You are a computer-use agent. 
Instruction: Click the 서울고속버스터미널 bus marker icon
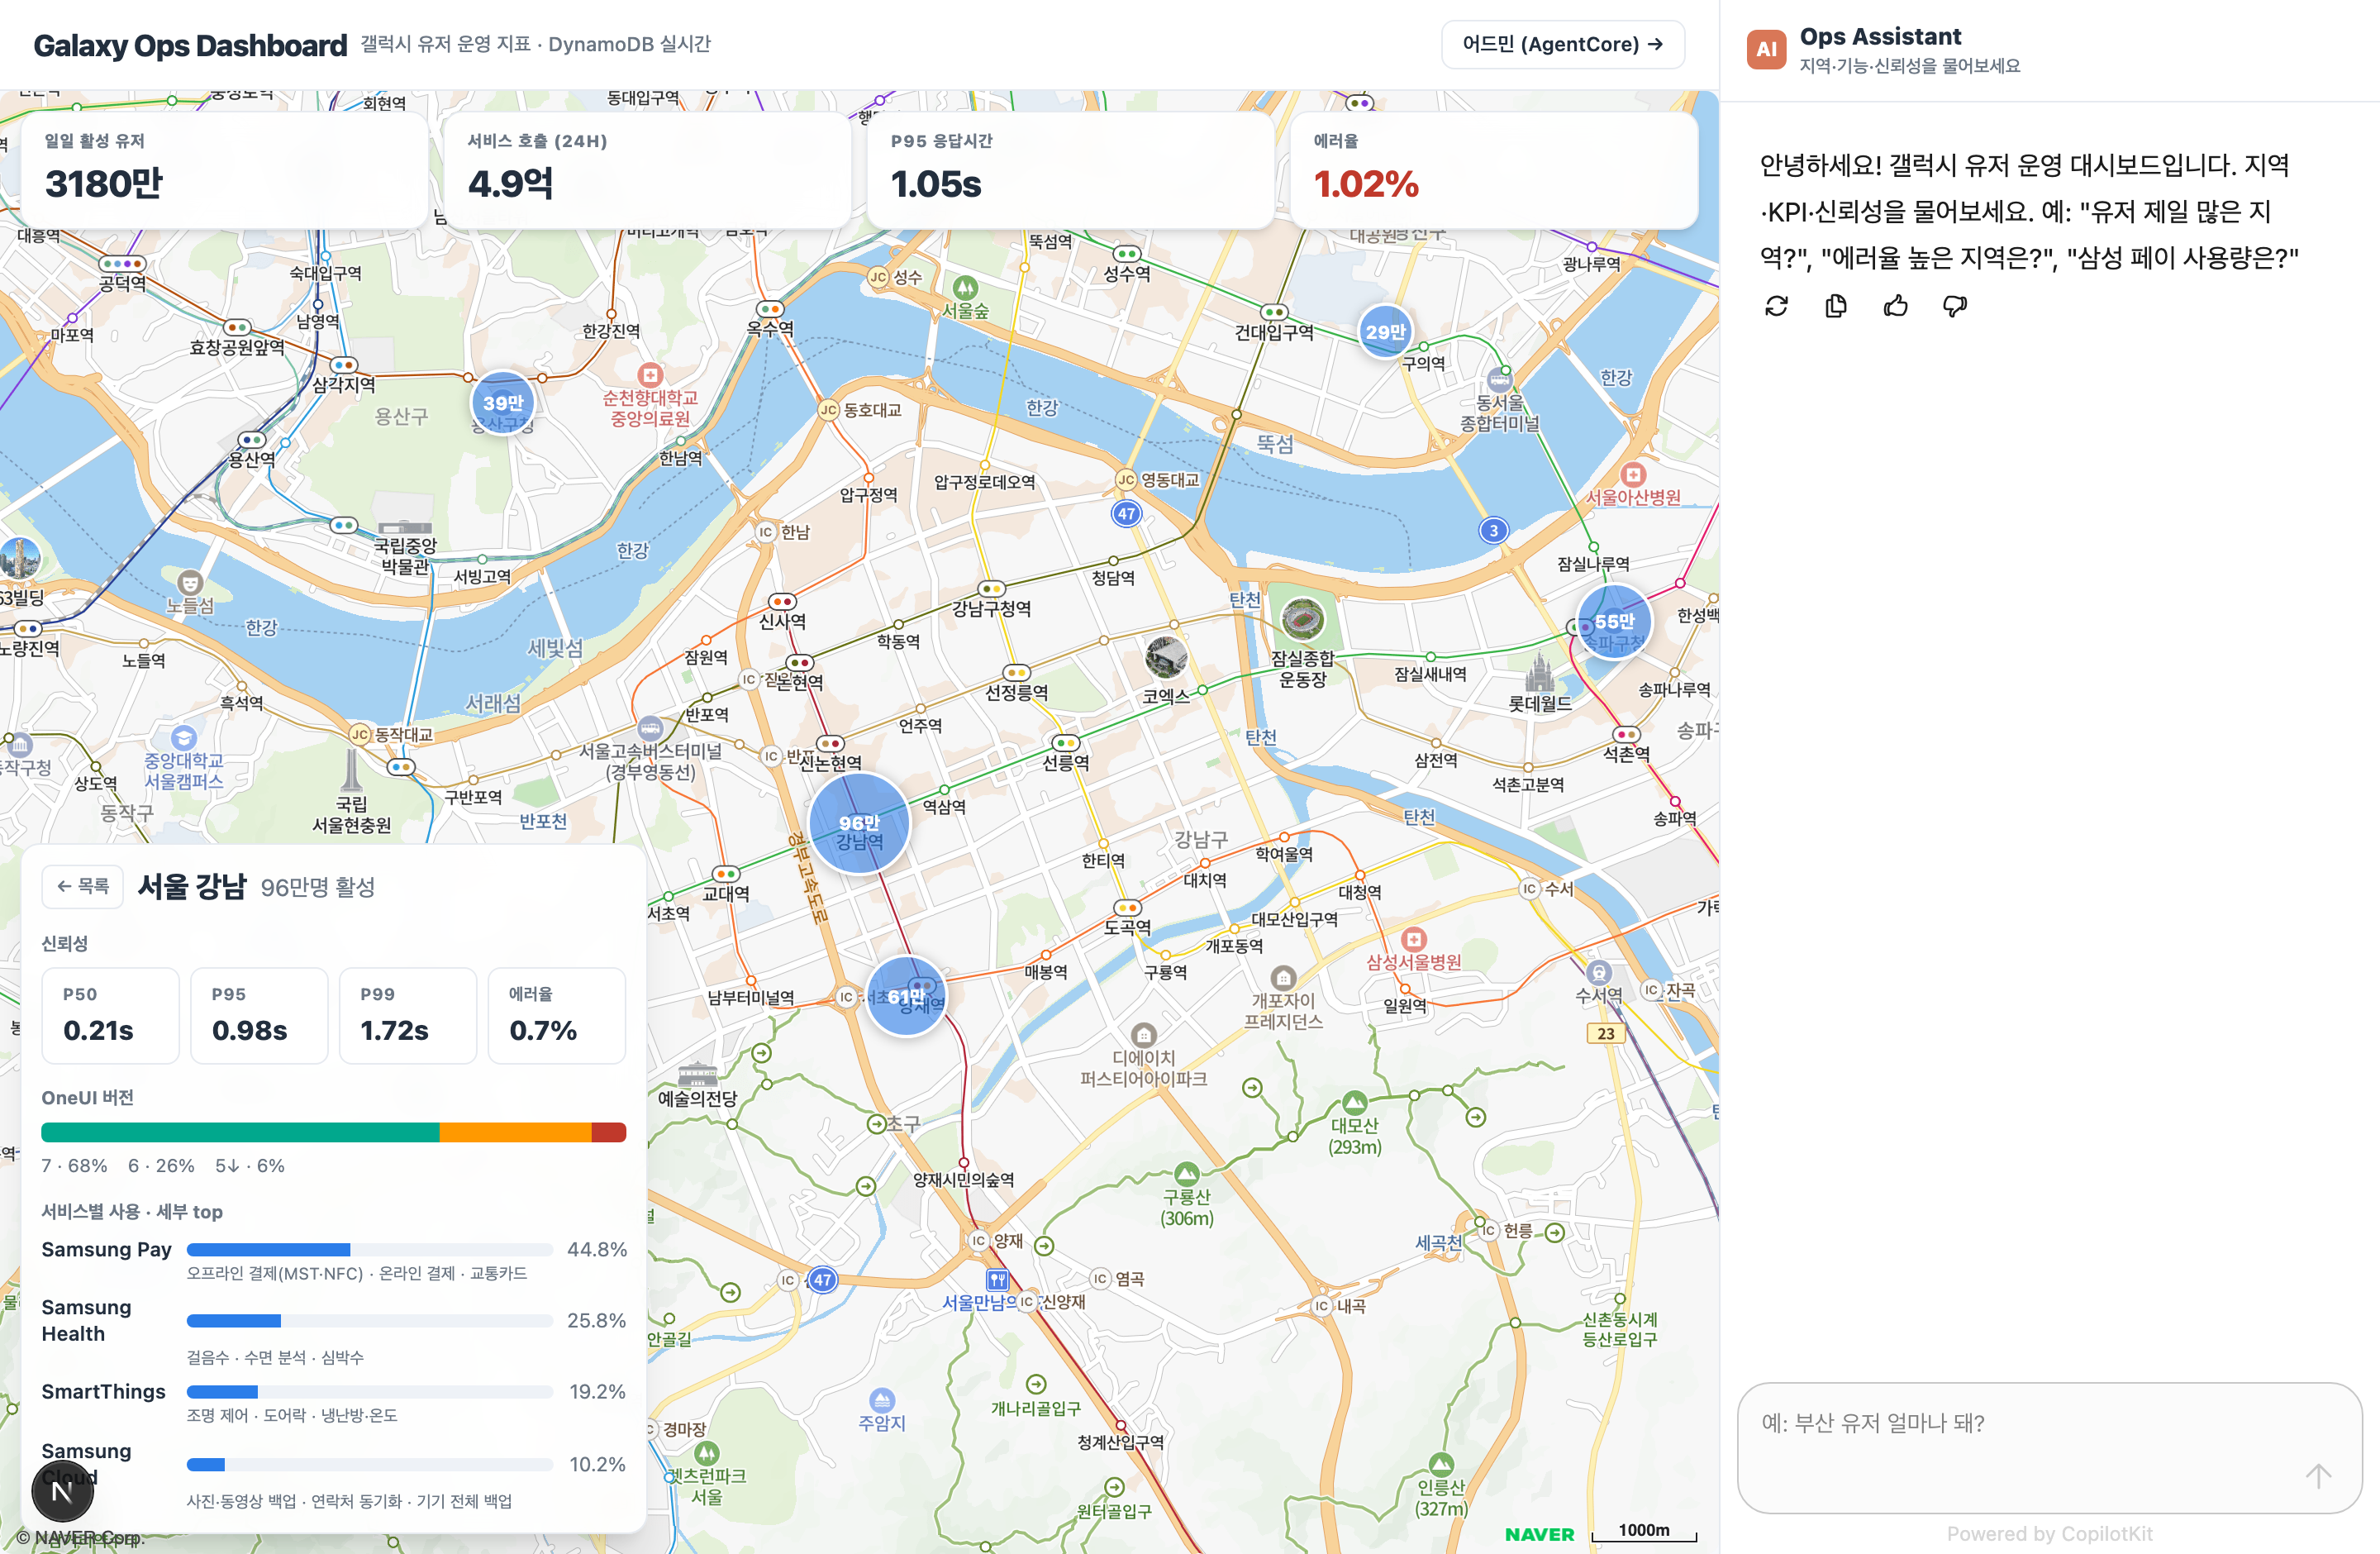click(650, 727)
